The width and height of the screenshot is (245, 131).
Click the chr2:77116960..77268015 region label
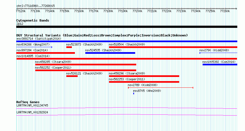point(36,6)
